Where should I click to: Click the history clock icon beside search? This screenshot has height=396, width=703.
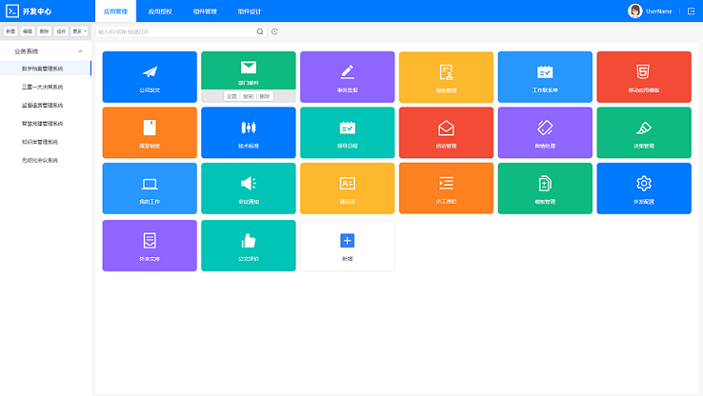click(x=274, y=31)
